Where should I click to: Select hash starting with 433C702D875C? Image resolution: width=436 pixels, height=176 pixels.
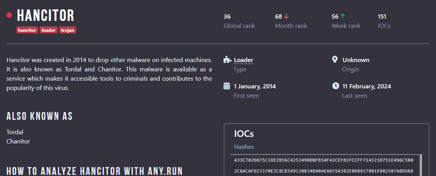pos(324,160)
